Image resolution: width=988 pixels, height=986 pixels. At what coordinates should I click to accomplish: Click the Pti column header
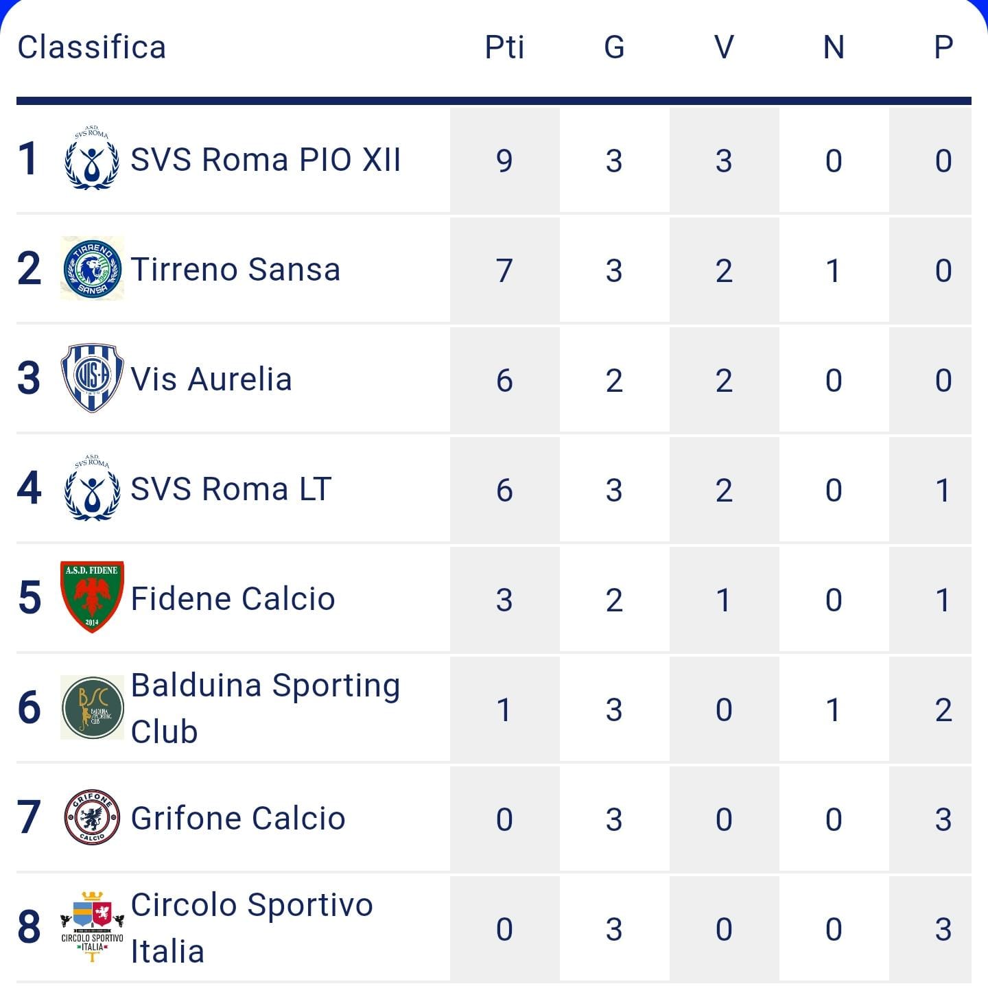click(504, 47)
